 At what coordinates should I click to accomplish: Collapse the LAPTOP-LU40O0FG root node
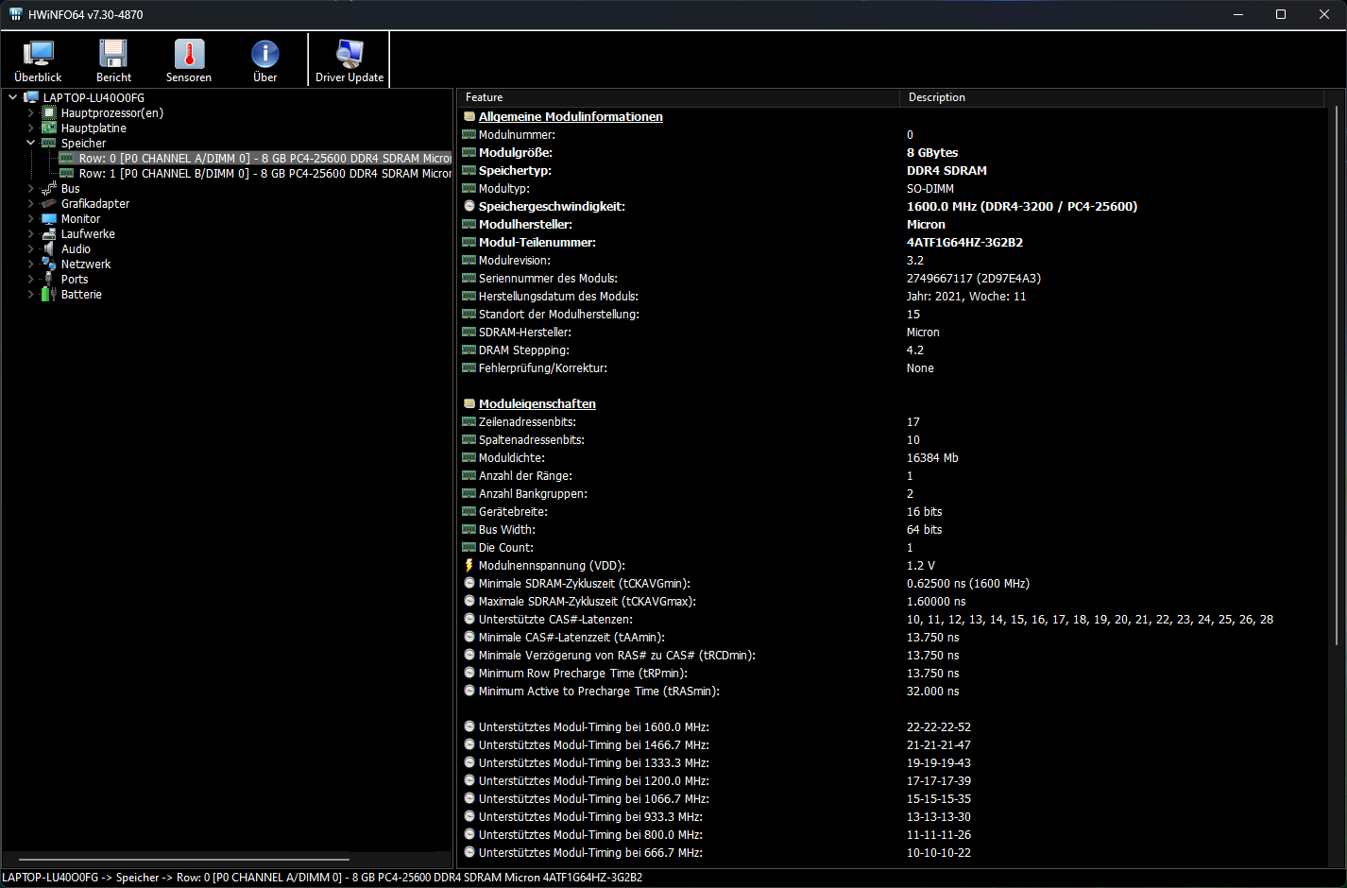[x=12, y=97]
